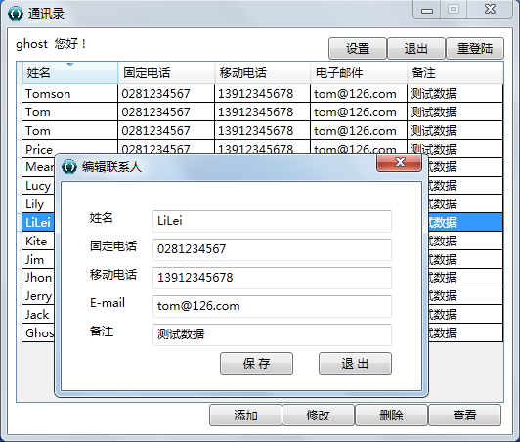Click the sort arrow on 姓名 column
This screenshot has width=520, height=442.
(x=70, y=64)
